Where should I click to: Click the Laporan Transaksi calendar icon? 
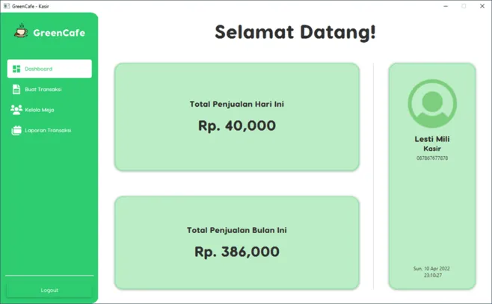[16, 131]
